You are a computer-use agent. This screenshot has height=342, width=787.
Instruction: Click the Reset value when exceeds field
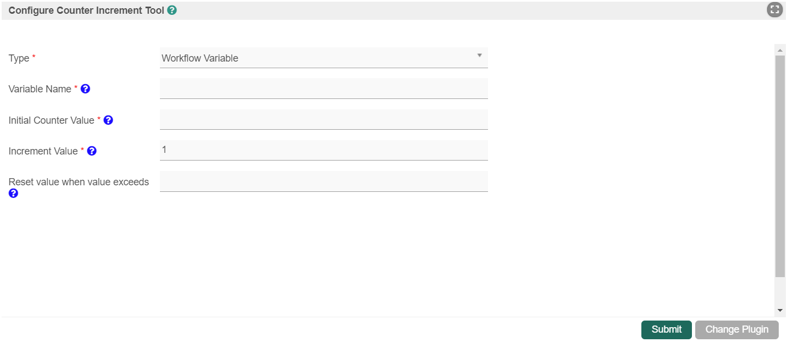coord(323,181)
